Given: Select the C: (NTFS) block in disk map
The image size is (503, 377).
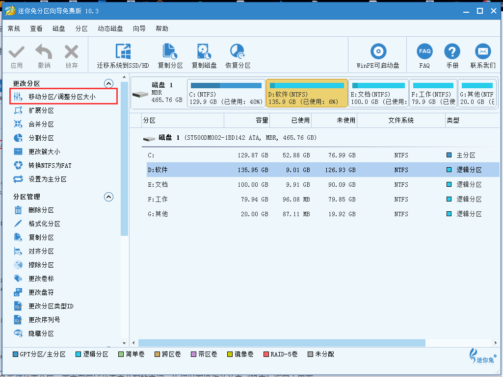Looking at the screenshot, I should tap(226, 93).
